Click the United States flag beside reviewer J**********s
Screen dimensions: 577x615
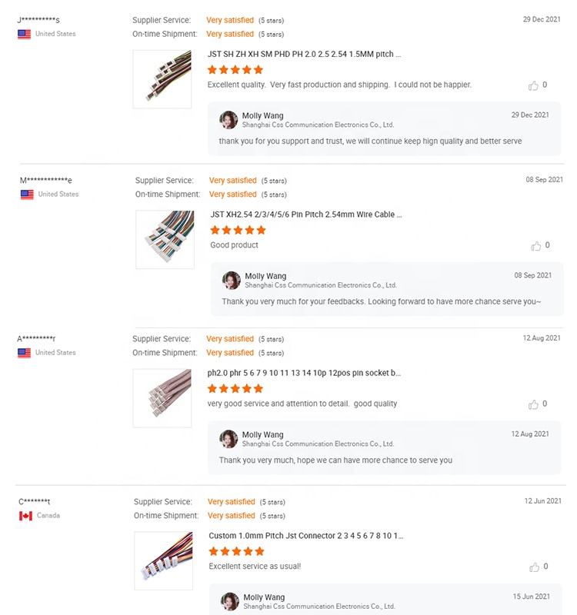coord(24,34)
